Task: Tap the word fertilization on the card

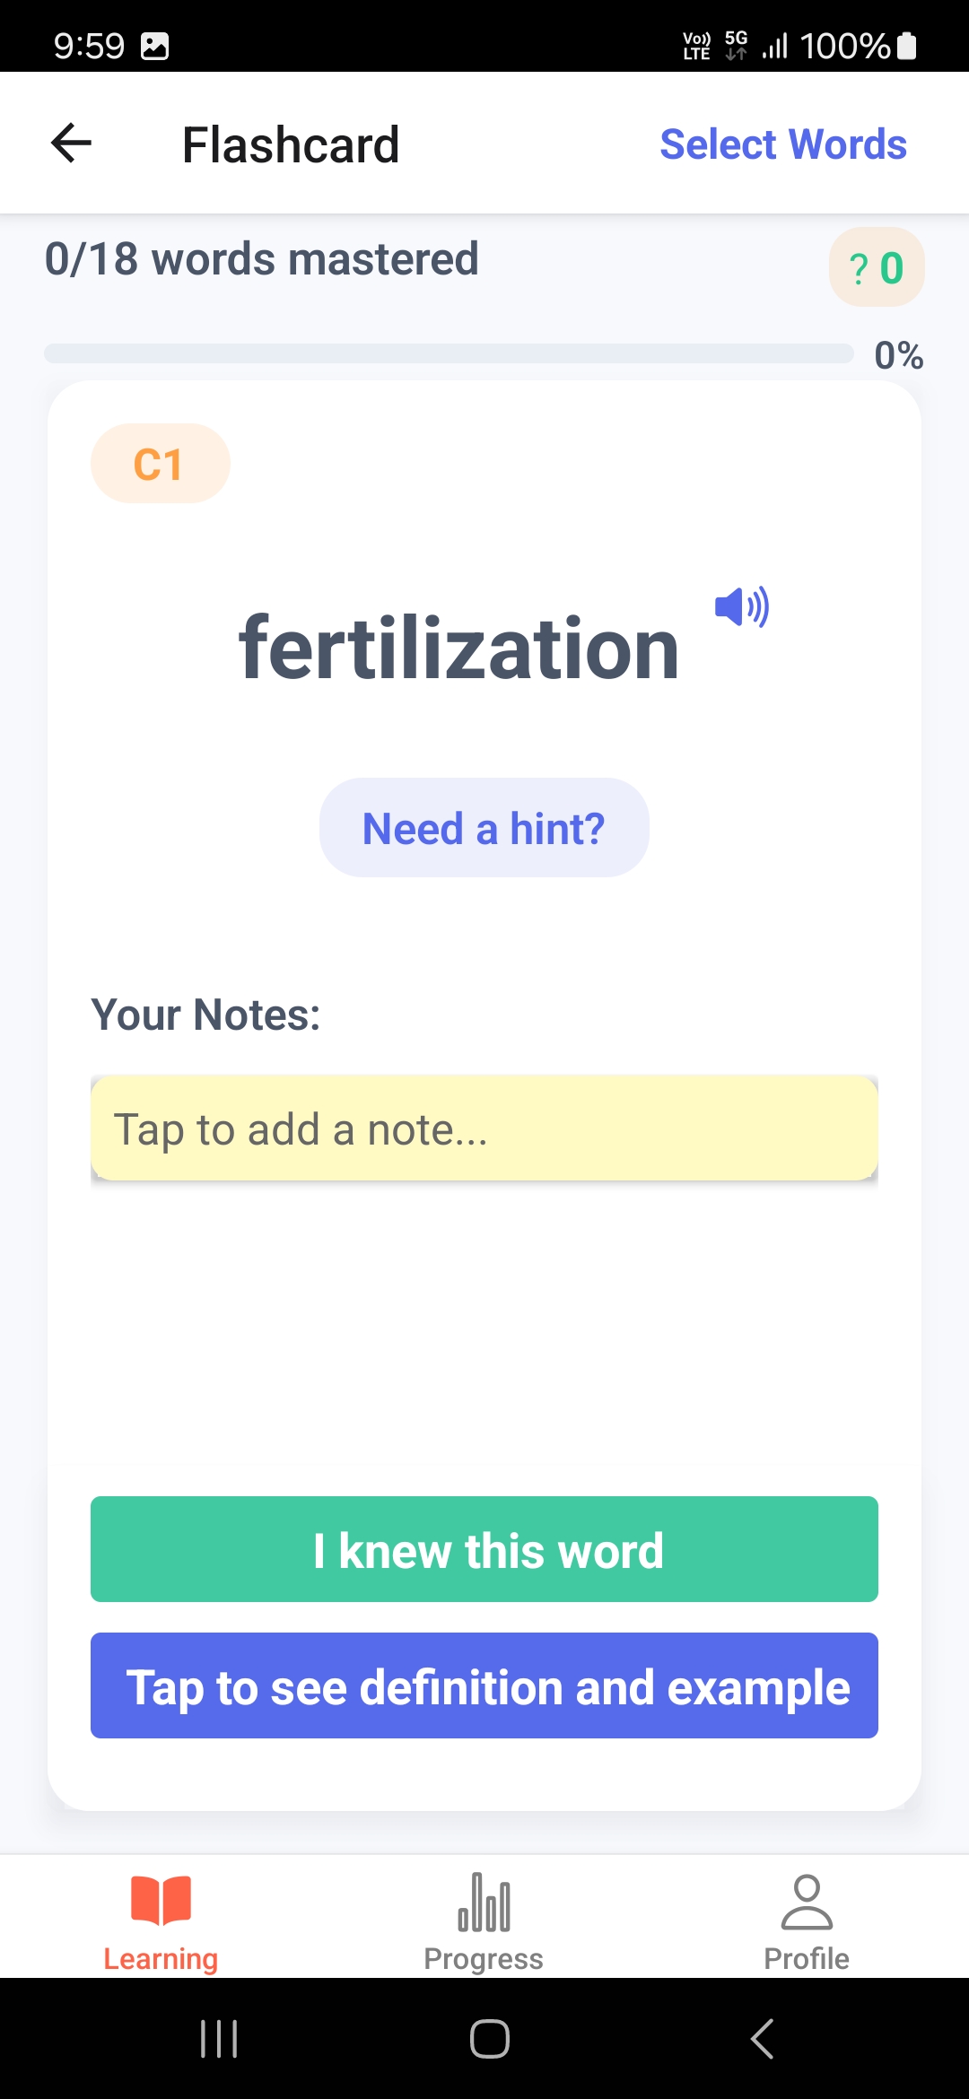Action: (x=458, y=648)
